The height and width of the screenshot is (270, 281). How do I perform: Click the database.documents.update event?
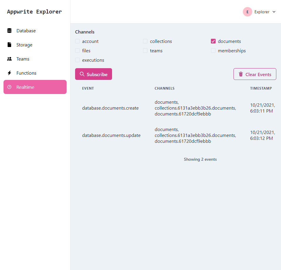(x=111, y=135)
